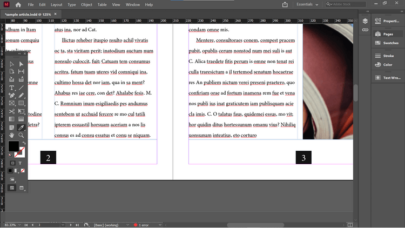
Task: Open the Essentials workspace dropdown
Action: [307, 4]
